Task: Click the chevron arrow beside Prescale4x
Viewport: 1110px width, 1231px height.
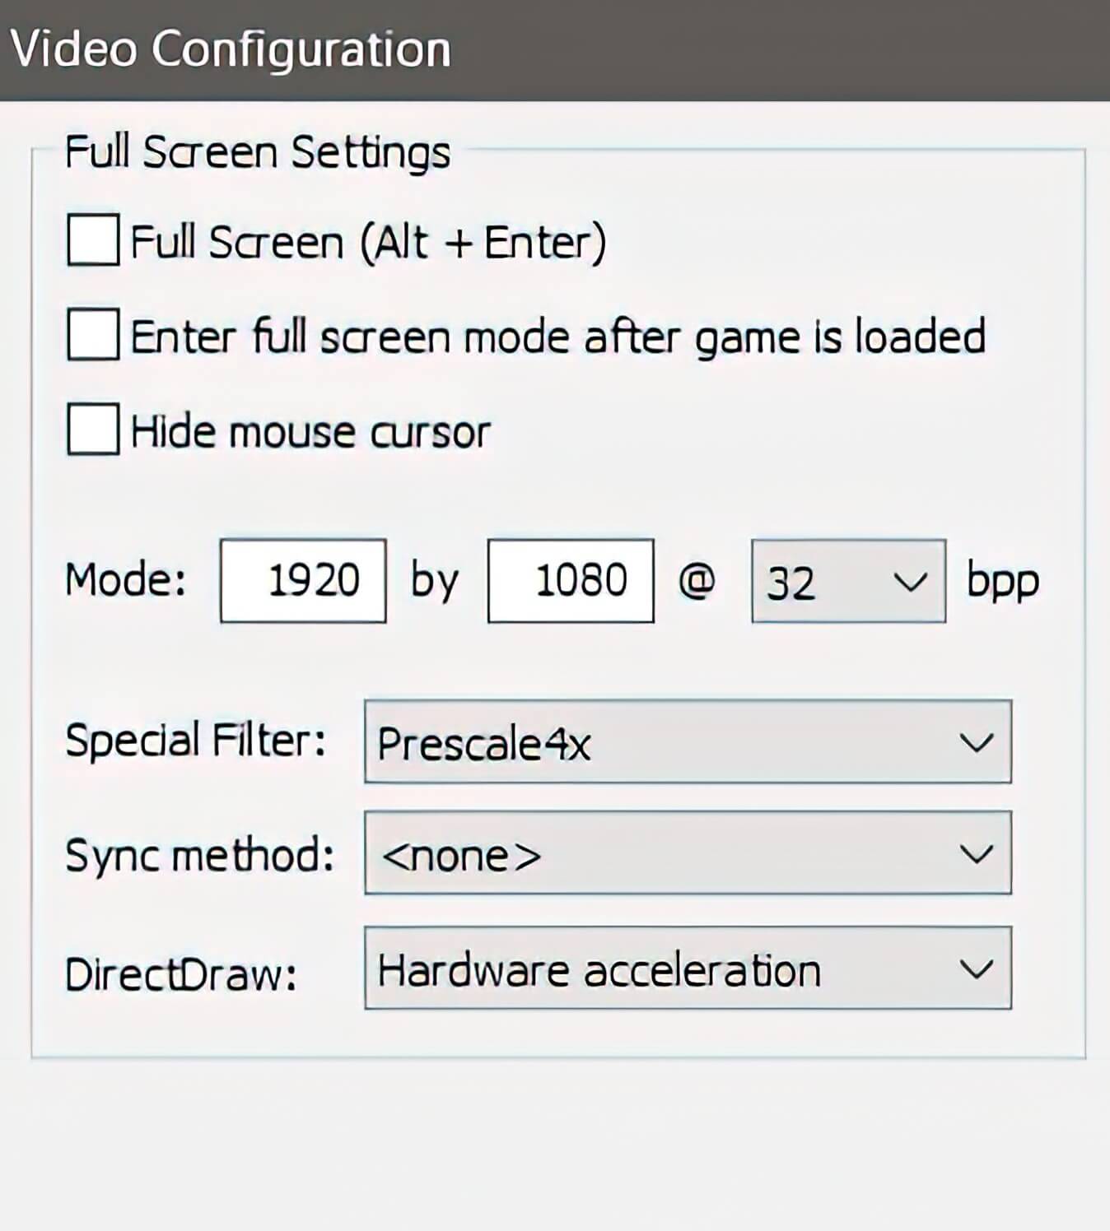Action: [x=977, y=743]
